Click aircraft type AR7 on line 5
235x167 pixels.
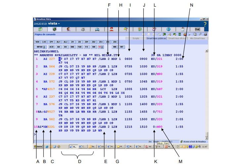[x=160, y=89]
